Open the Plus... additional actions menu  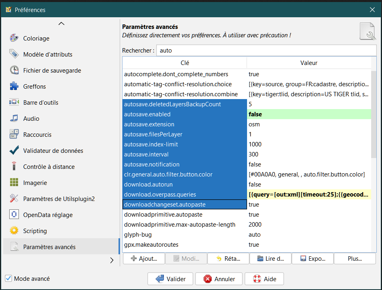354,259
